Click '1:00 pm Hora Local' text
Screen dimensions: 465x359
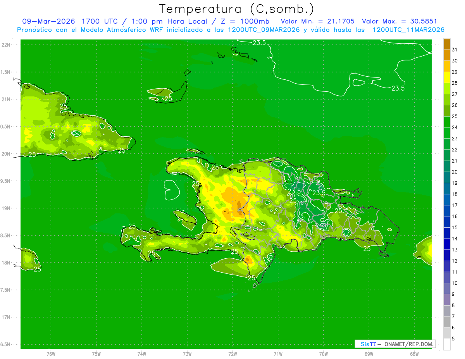click(x=172, y=21)
